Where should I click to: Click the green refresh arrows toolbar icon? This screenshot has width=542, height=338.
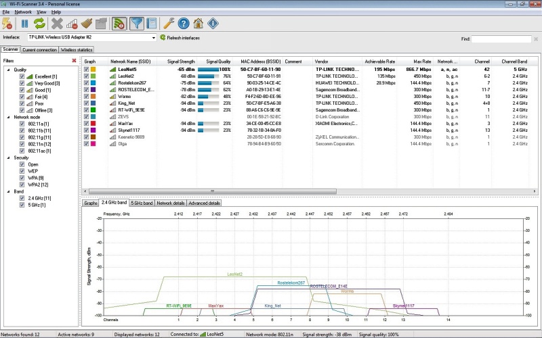click(40, 24)
